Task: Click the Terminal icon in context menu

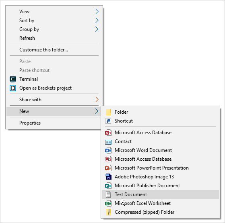Action: point(13,79)
